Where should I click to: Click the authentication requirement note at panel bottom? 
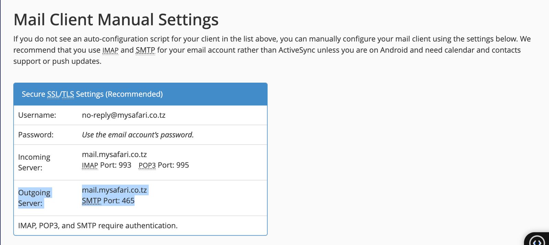(x=98, y=225)
